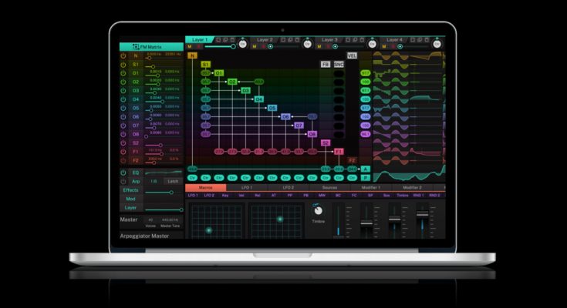
Task: Open the Effects section
Action: coord(130,189)
